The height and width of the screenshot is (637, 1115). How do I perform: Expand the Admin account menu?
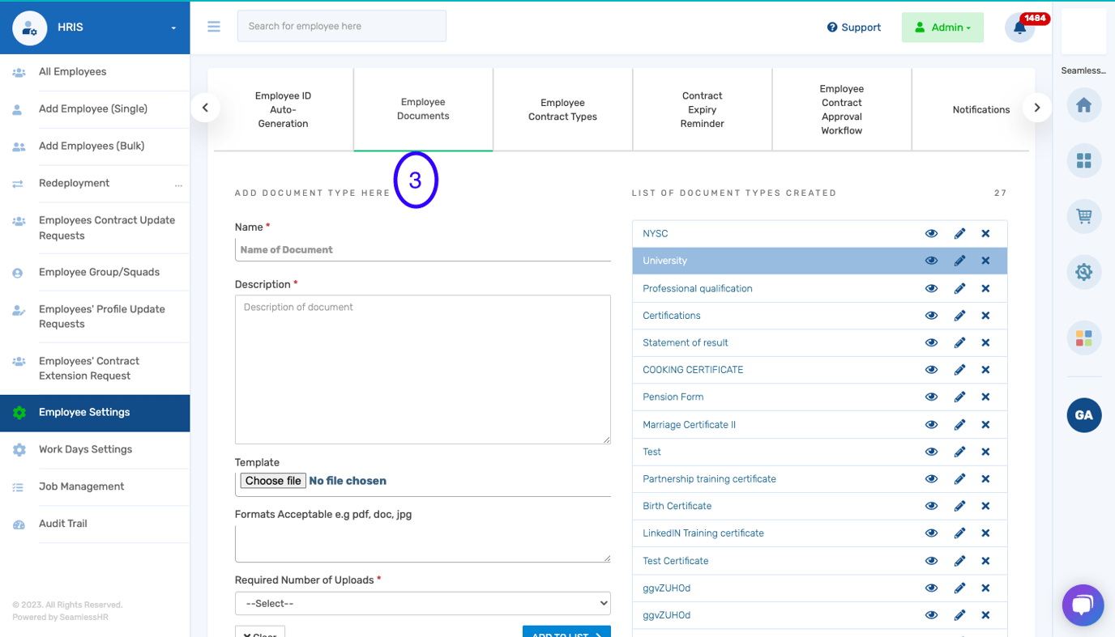[x=942, y=27]
